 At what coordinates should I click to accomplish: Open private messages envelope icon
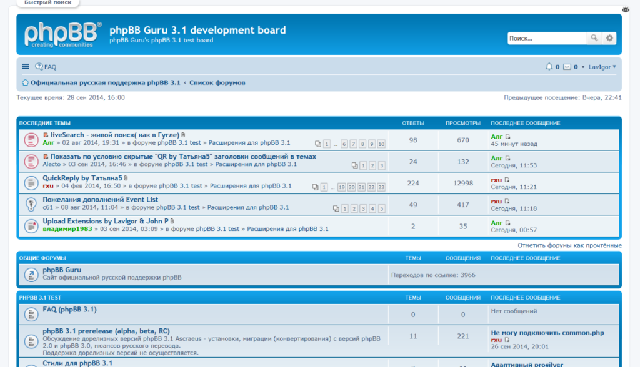point(567,67)
